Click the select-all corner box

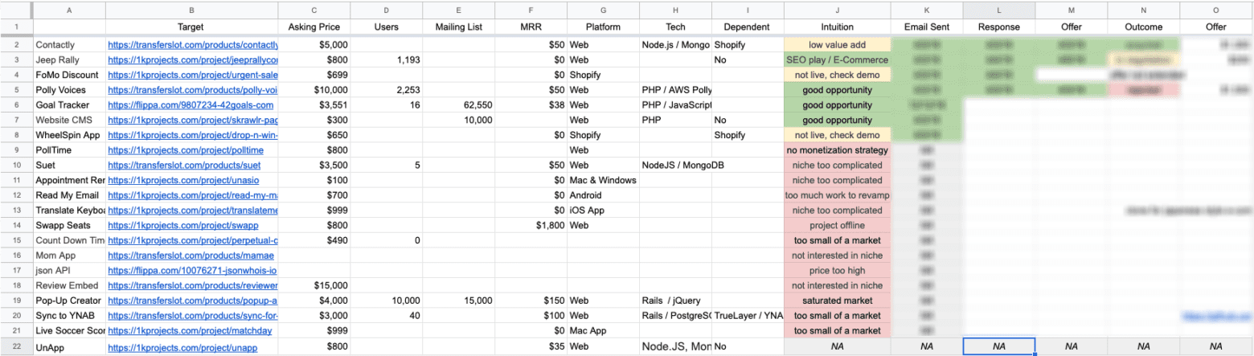click(16, 10)
